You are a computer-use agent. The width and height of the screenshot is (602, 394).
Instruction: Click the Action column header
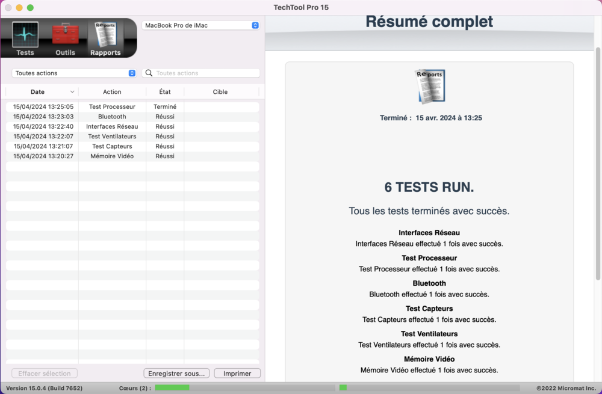[112, 92]
